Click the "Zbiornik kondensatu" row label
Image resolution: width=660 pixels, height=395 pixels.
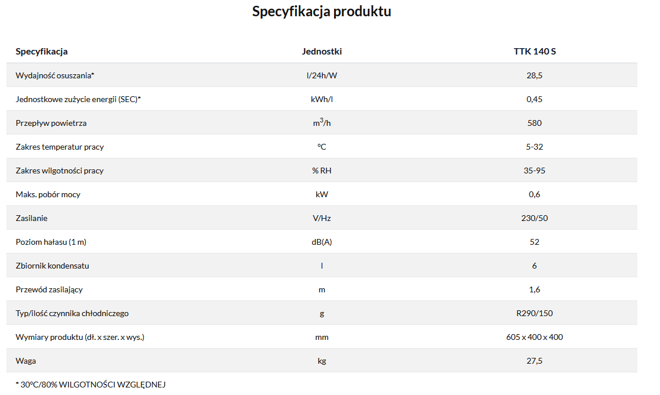(x=52, y=266)
